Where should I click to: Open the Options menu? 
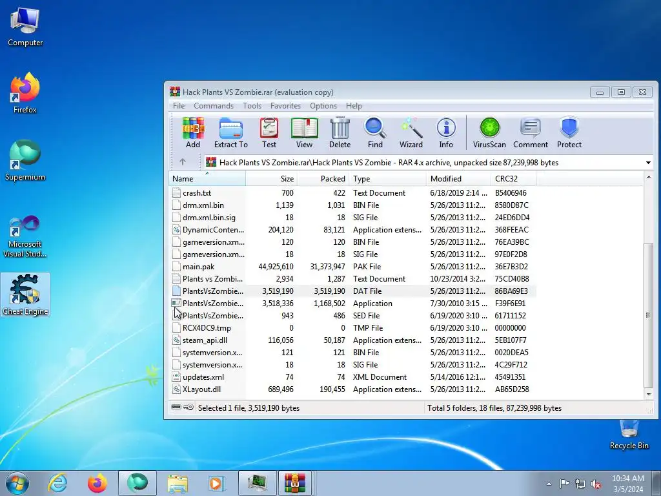pos(323,106)
